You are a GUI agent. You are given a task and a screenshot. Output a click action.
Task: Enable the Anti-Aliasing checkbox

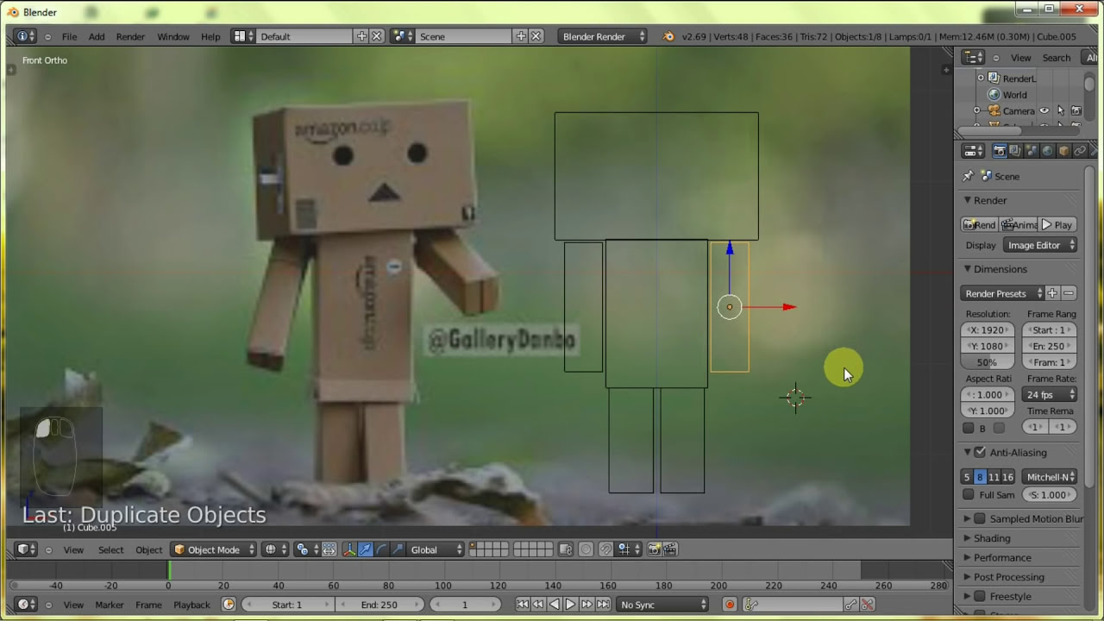(980, 452)
